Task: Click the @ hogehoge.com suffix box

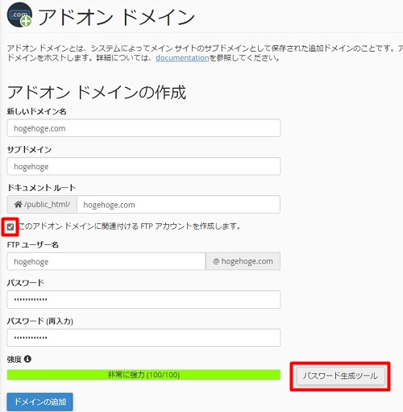Action: coord(243,261)
